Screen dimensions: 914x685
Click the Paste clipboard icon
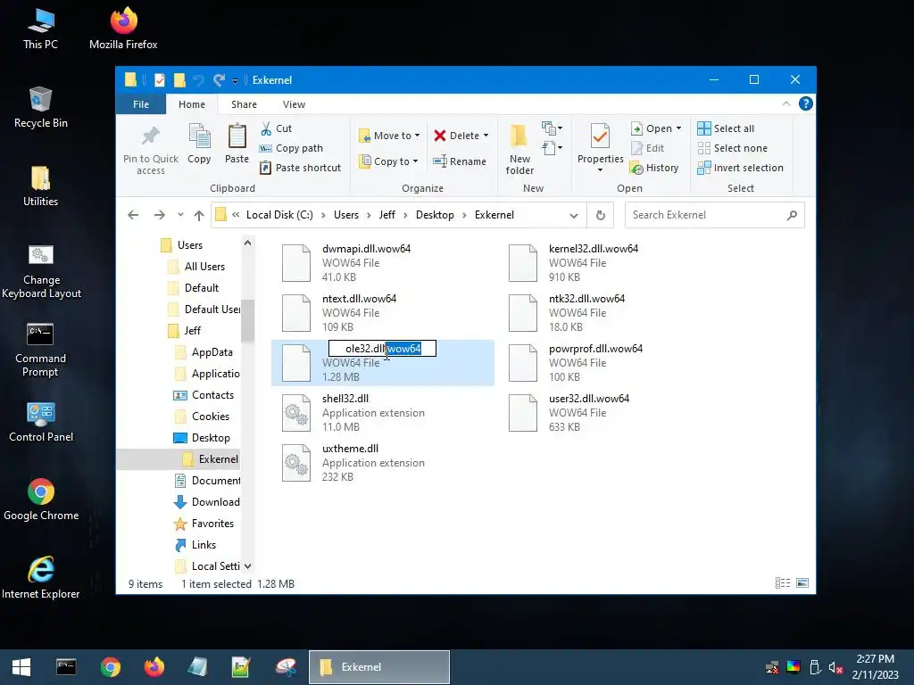click(x=237, y=136)
